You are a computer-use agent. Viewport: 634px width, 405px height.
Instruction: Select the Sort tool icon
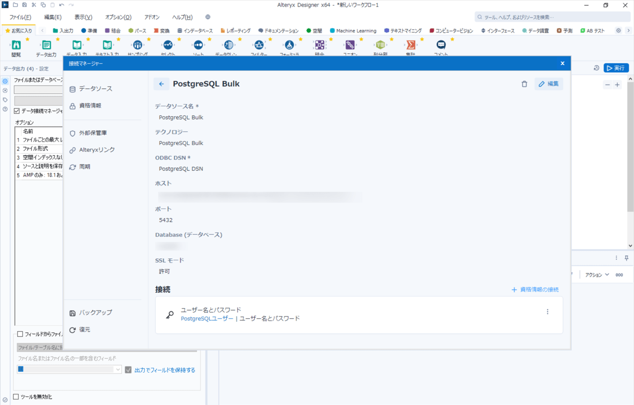tap(198, 45)
